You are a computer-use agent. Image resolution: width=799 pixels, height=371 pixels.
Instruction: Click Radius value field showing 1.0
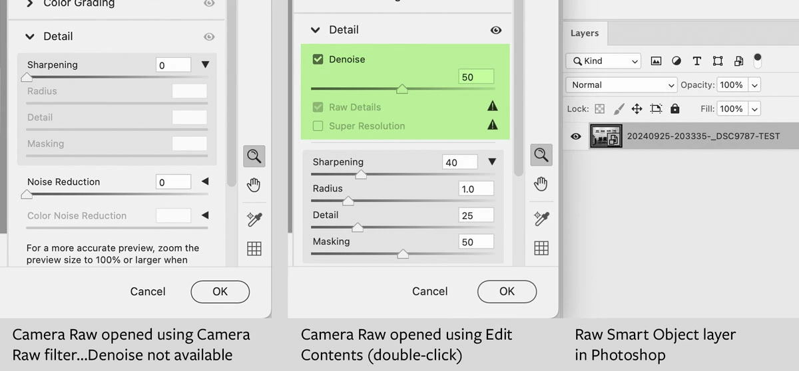(476, 188)
